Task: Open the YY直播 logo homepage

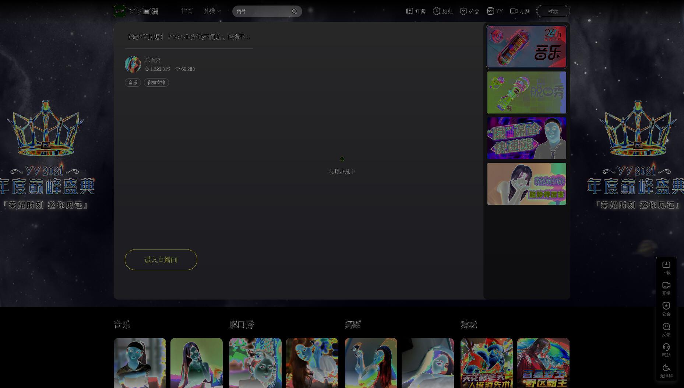Action: coord(136,11)
